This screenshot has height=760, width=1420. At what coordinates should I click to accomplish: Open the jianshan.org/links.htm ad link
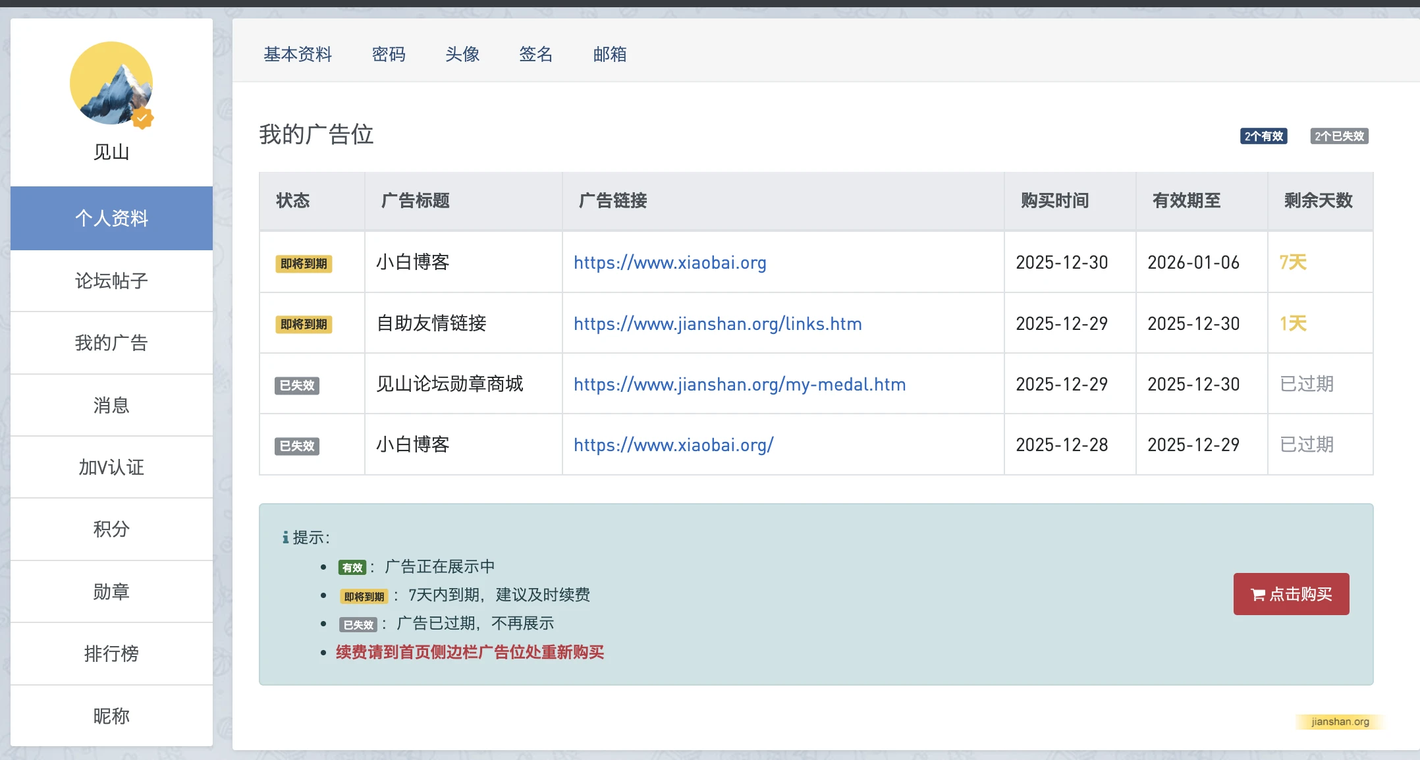[x=717, y=323]
